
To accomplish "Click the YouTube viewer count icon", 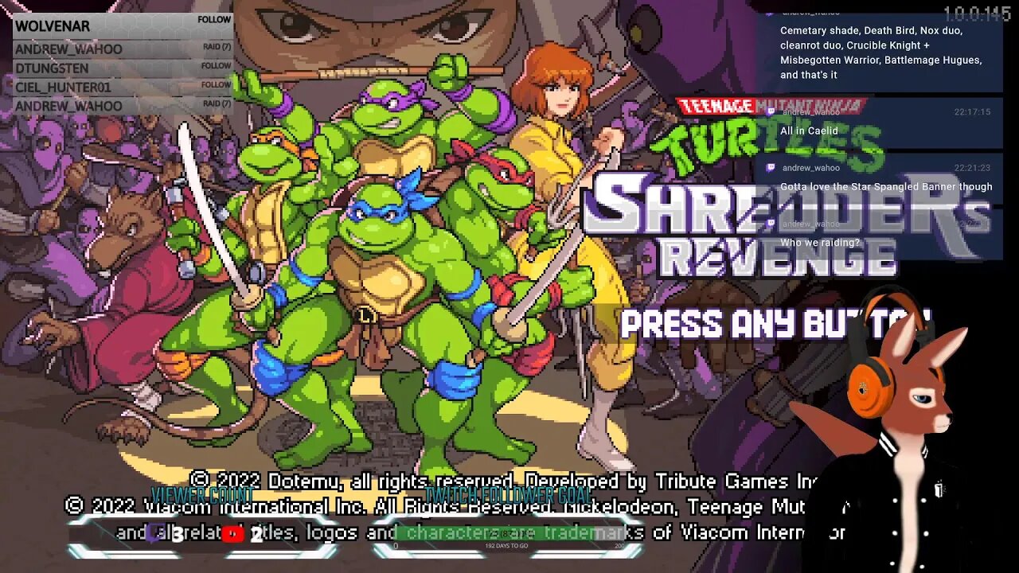I will pos(232,535).
